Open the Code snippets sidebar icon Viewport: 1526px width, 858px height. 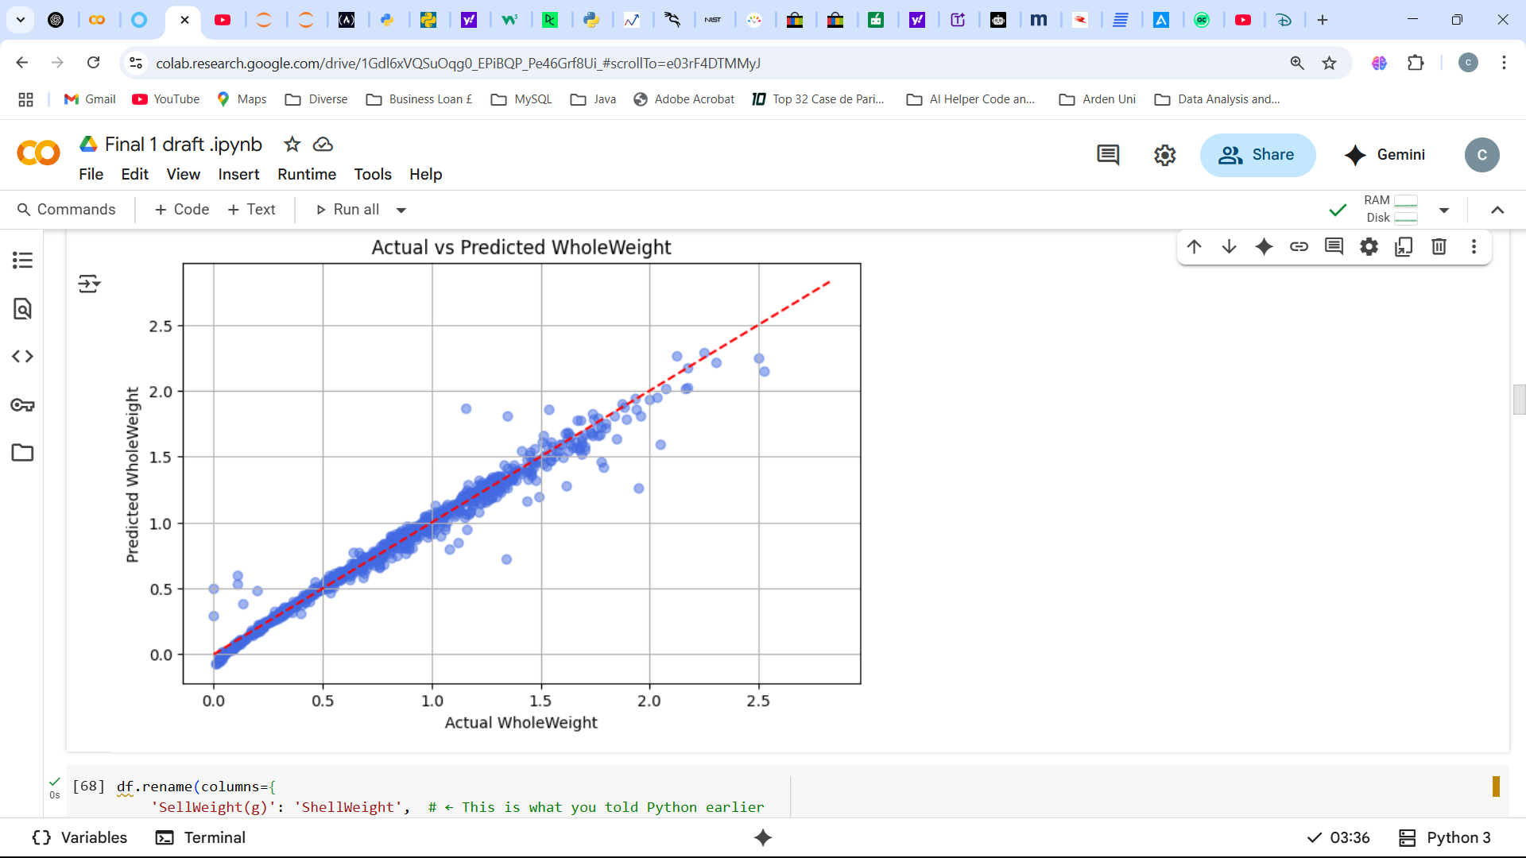pos(22,357)
